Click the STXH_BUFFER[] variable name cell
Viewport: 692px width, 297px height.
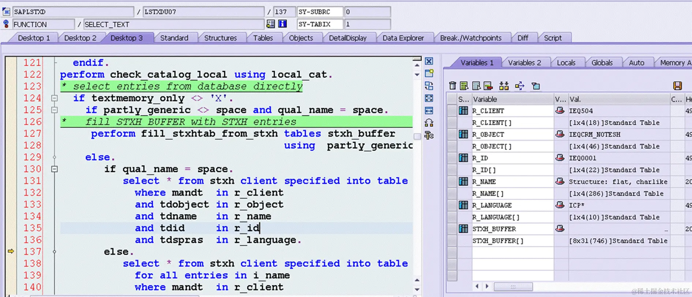512,241
